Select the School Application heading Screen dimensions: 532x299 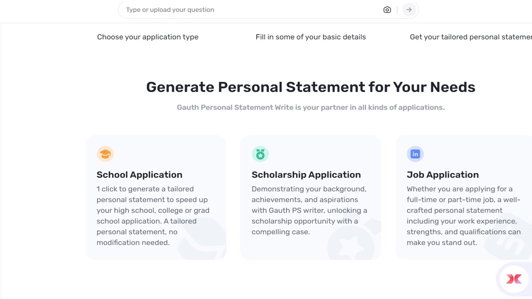[x=139, y=174]
